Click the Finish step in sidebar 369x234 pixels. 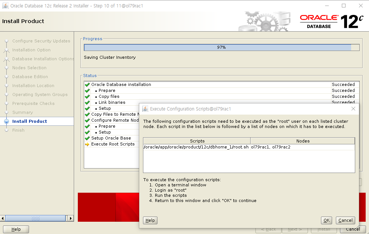(18, 130)
